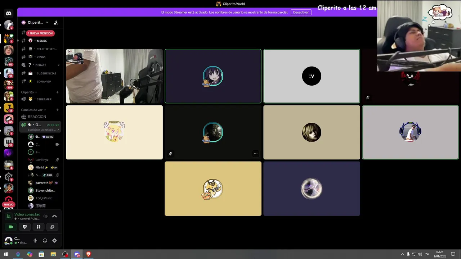Open the pink server with 35 badge
The height and width of the screenshot is (259, 461).
[x=9, y=119]
